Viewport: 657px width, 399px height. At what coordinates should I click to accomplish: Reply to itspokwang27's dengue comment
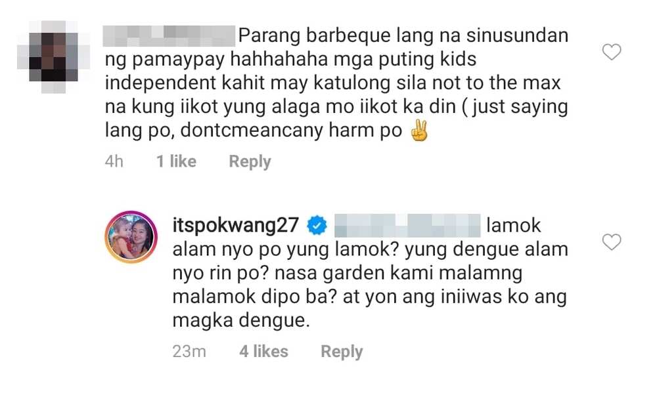pos(342,352)
